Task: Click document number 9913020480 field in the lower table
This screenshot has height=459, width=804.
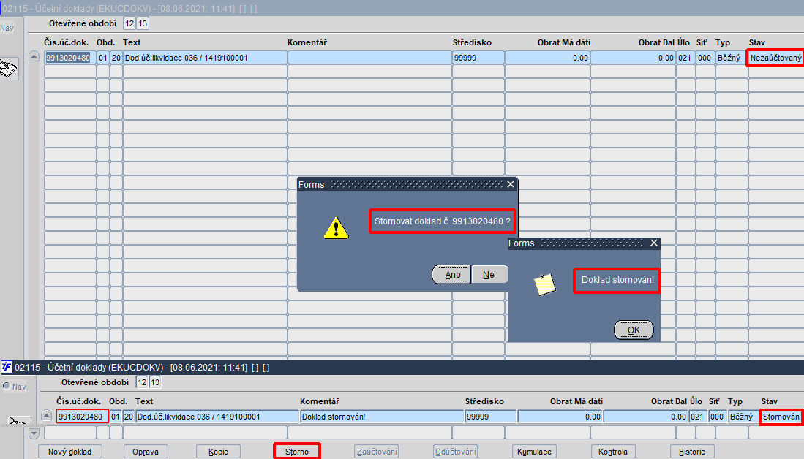Action: (x=83, y=417)
